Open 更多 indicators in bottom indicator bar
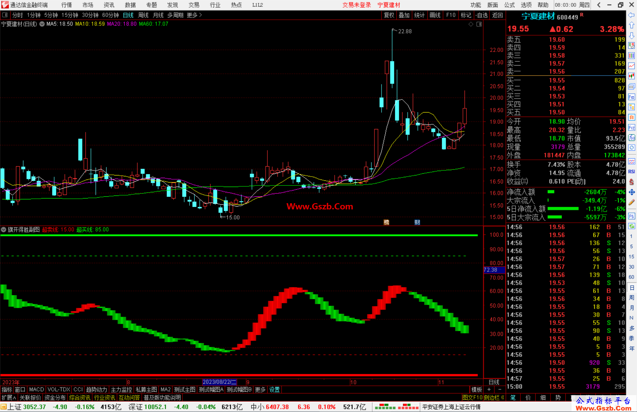Viewport: 637px width, 412px height. pos(260,390)
